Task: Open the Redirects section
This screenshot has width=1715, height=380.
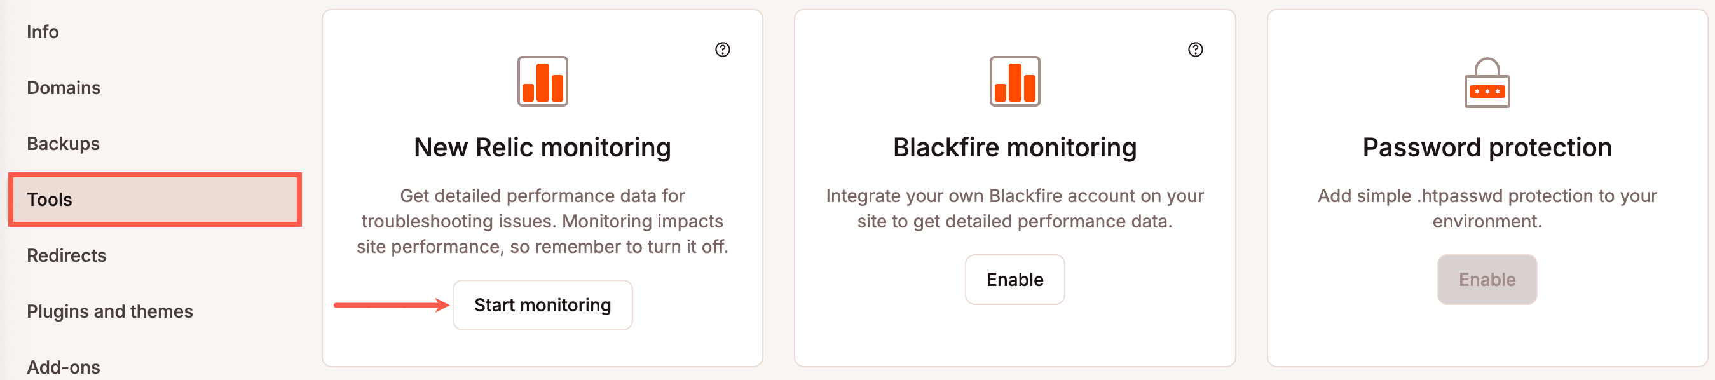Action: (66, 255)
